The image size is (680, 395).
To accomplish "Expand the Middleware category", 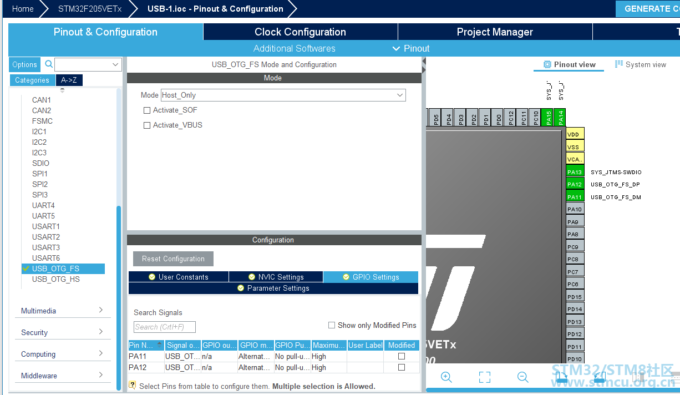I will [x=62, y=376].
